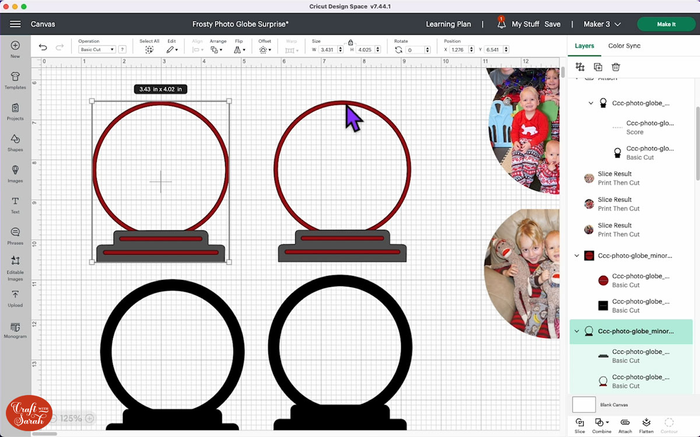Open the Maker 3 machine dropdown
Screen dimensions: 700x437
click(602, 24)
